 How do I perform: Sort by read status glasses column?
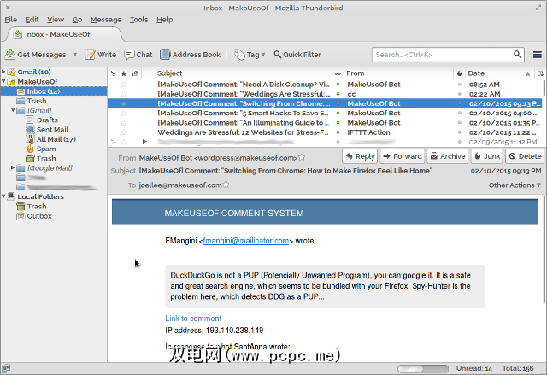tap(338, 73)
